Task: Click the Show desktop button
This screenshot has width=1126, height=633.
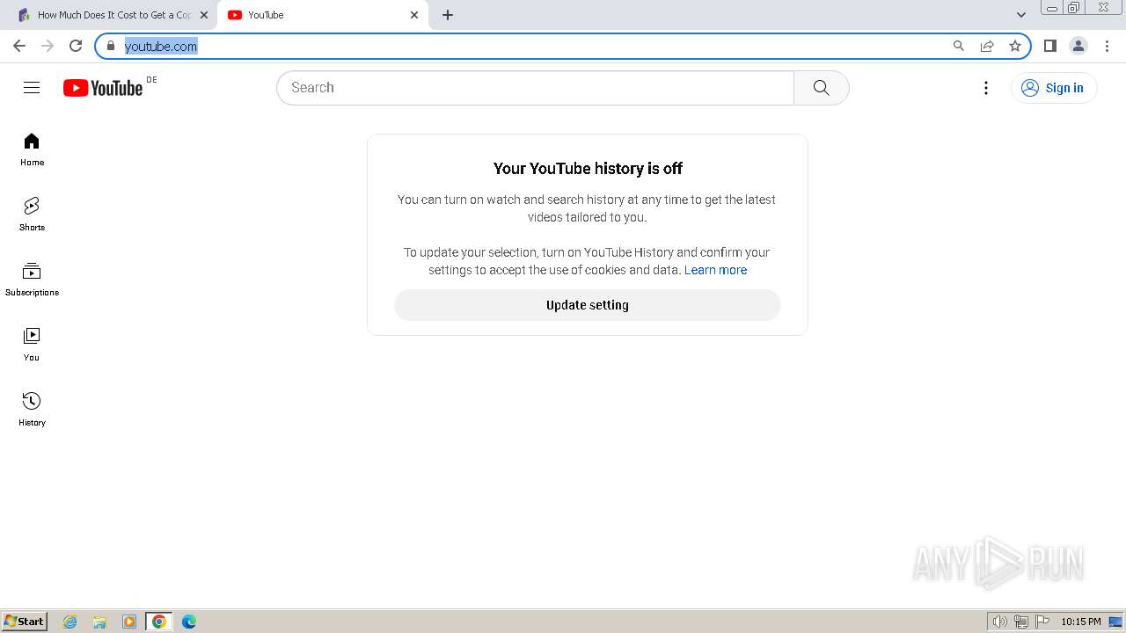Action: (x=1116, y=622)
